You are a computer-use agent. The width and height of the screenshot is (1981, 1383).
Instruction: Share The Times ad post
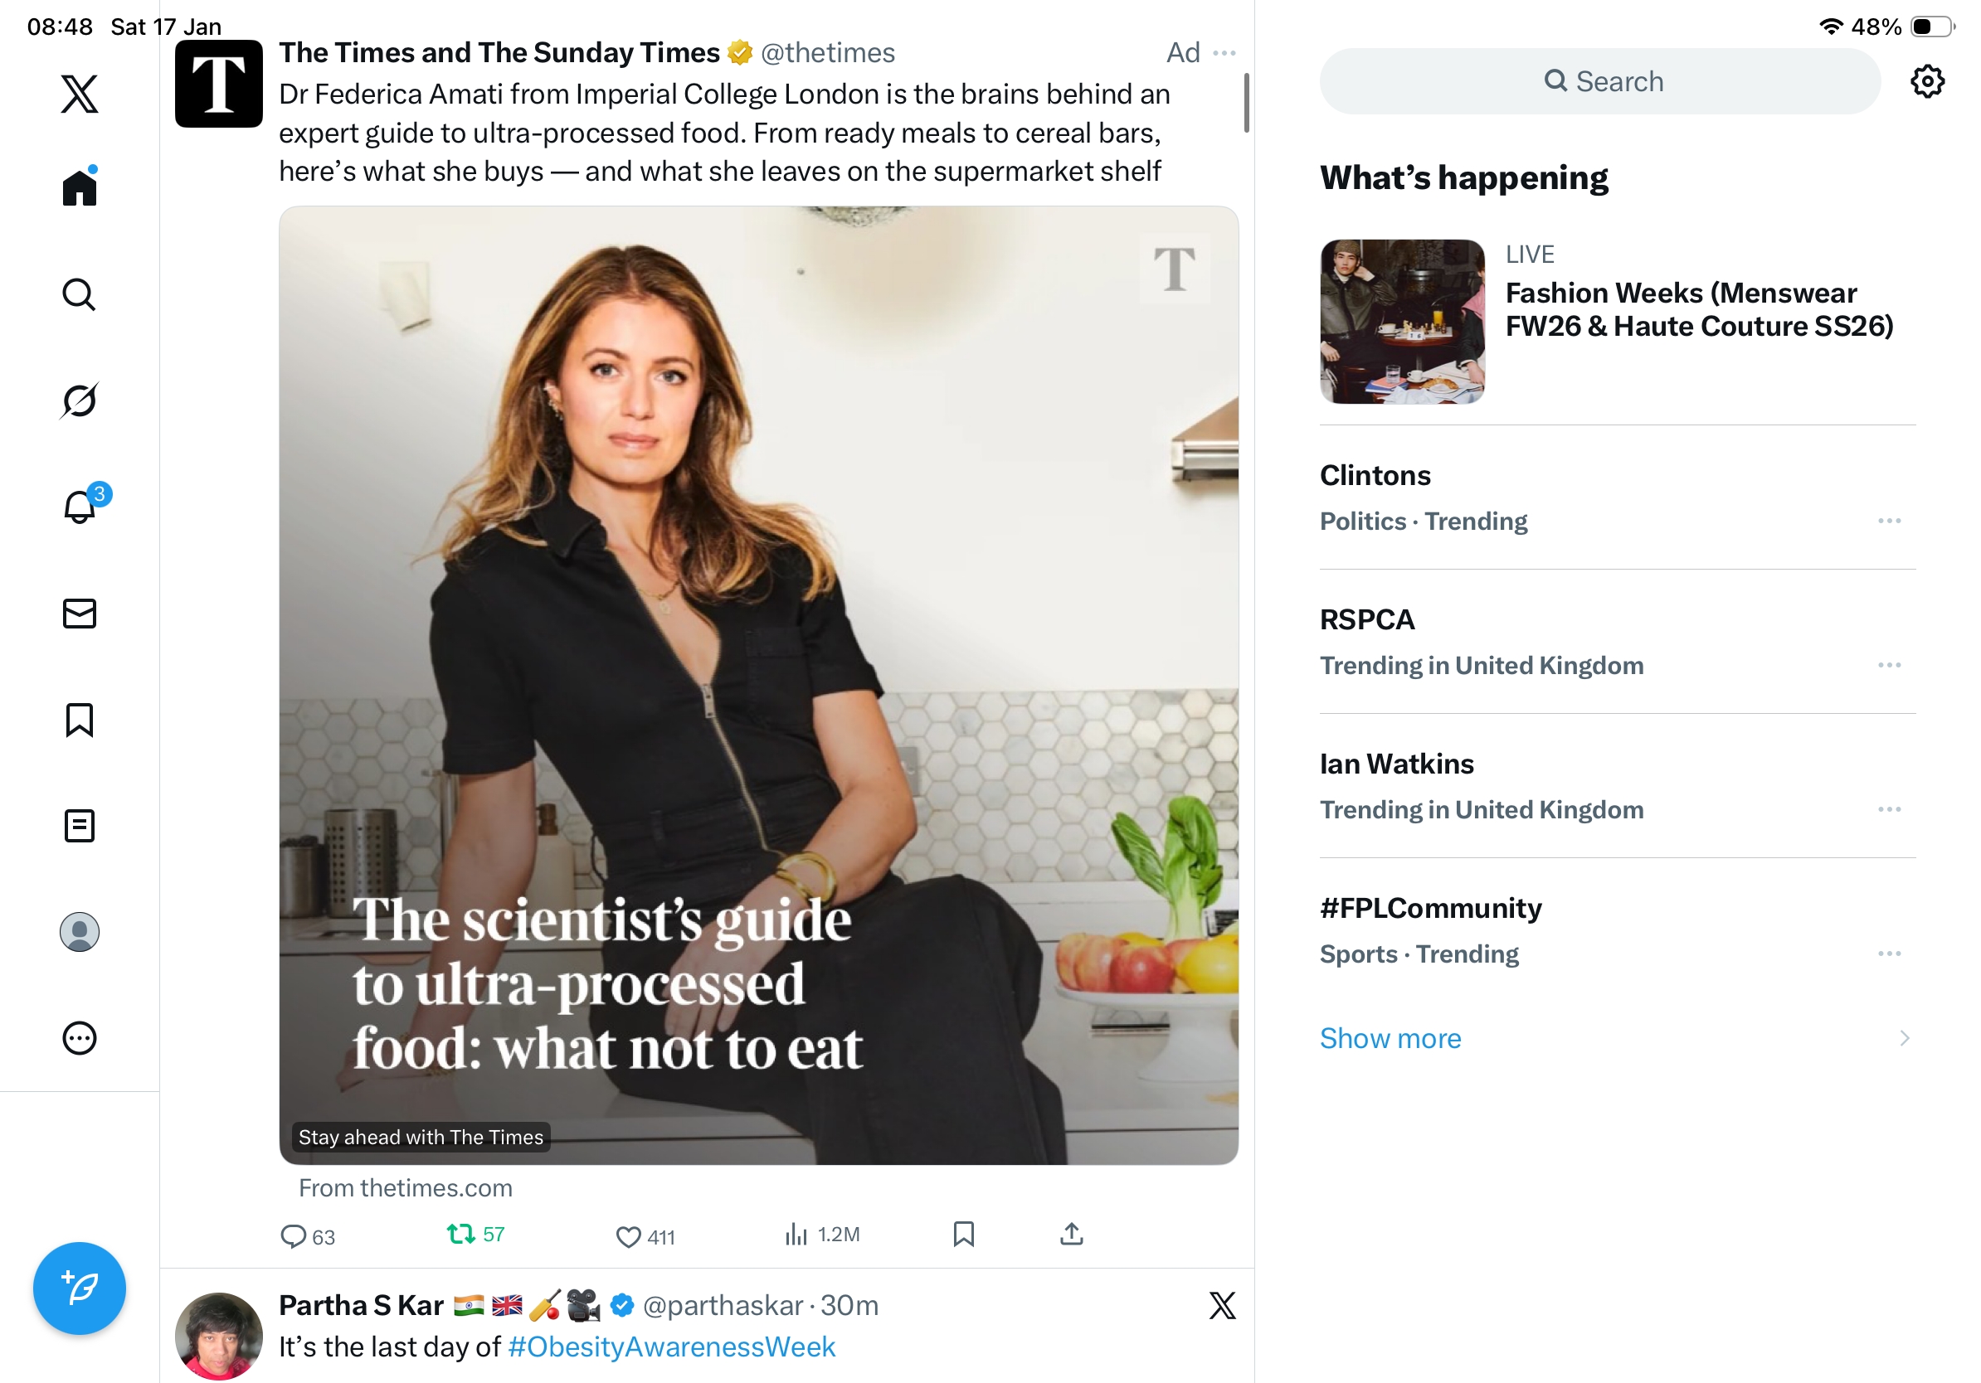[x=1072, y=1235]
